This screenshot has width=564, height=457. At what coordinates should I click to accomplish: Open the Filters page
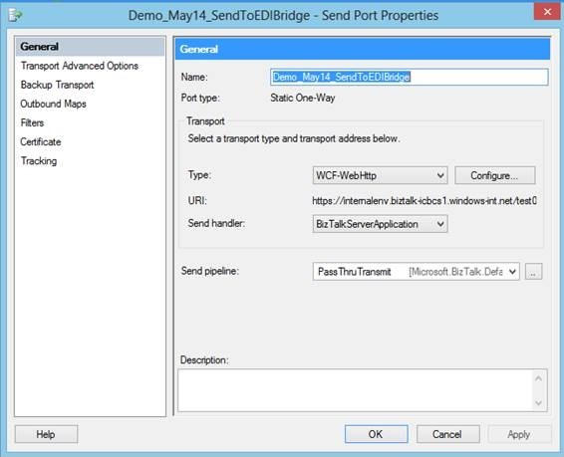(32, 122)
